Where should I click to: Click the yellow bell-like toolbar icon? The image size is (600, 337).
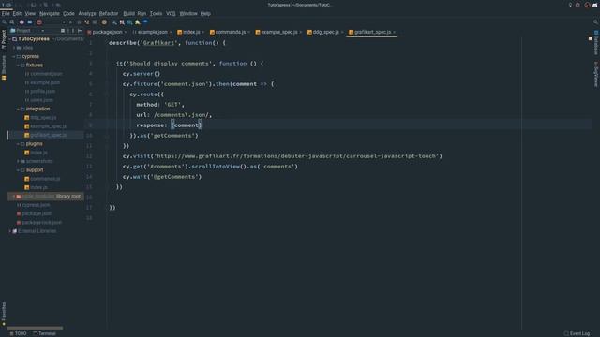(138, 22)
